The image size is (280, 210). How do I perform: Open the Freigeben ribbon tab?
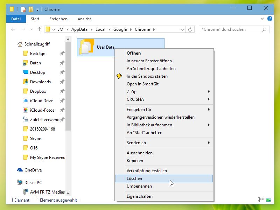[58, 19]
